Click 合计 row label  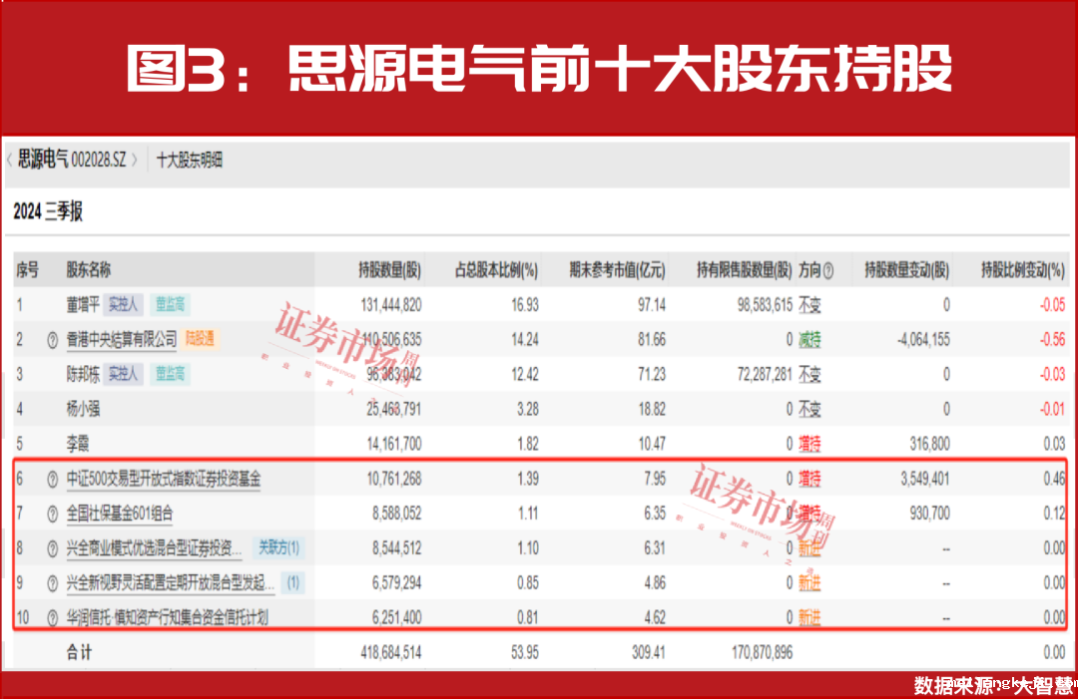(x=79, y=652)
